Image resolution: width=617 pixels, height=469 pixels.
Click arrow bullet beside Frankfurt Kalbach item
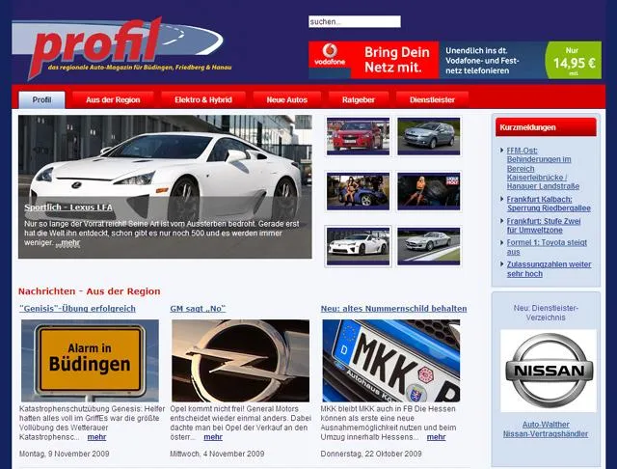(501, 199)
